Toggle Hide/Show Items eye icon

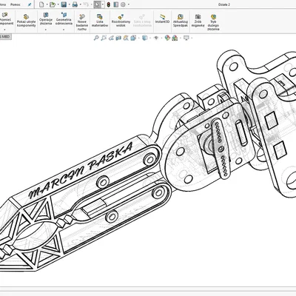156,38
